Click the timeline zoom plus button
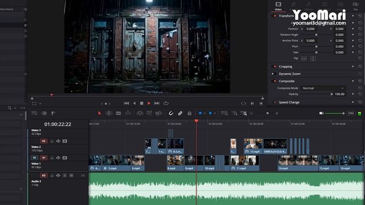This screenshot has width=365, height=205. 277,113
